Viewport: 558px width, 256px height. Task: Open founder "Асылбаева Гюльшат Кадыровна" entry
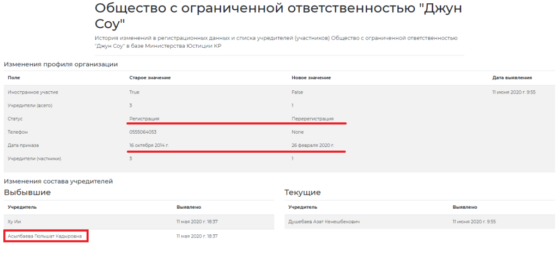pyautogui.click(x=46, y=236)
